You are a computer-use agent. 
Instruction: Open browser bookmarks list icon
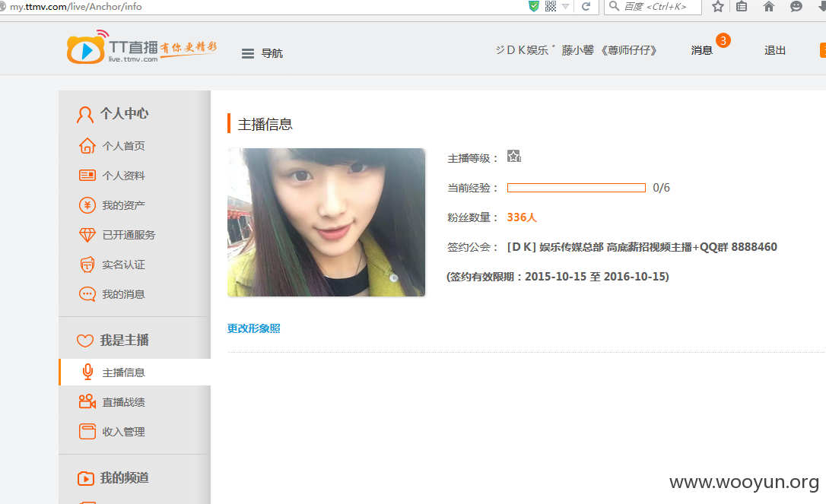tap(742, 6)
